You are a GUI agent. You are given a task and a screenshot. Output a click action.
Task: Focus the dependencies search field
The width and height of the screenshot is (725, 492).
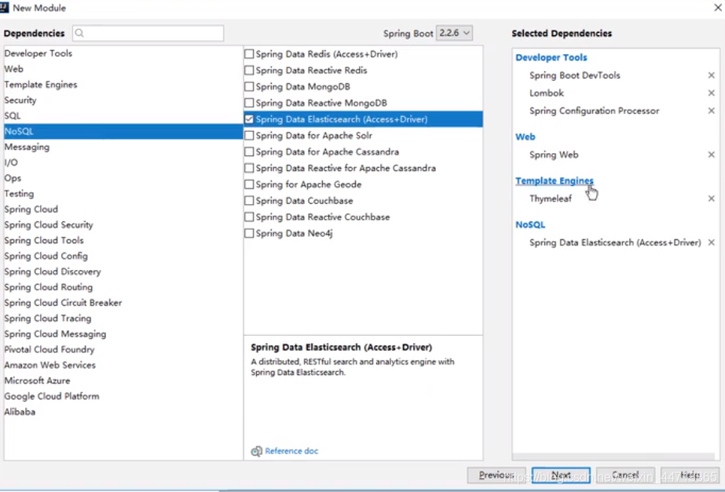(148, 33)
